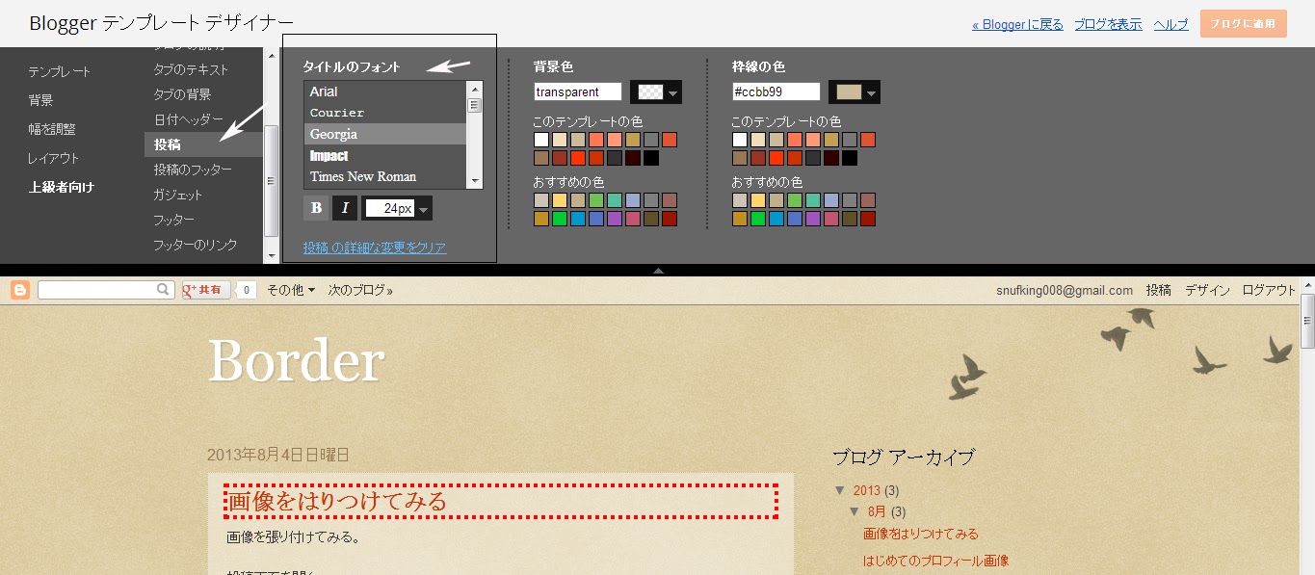Image resolution: width=1315 pixels, height=575 pixels.
Task: Collapse the 2013 archive tree node
Action: pos(840,490)
